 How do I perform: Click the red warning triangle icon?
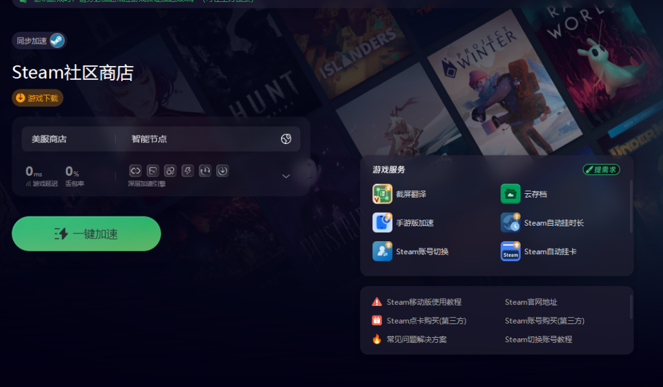click(x=377, y=302)
